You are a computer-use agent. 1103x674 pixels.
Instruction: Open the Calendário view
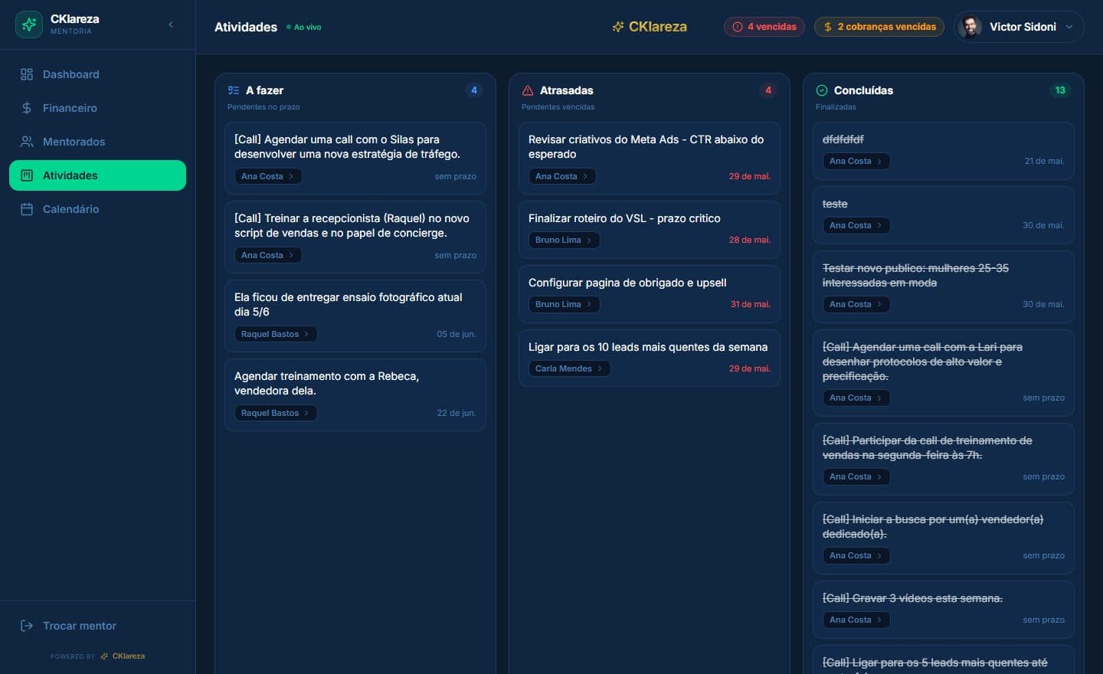tap(97, 209)
